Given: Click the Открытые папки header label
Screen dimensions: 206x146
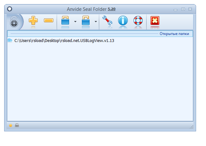Looking at the screenshot, I should (x=174, y=34).
